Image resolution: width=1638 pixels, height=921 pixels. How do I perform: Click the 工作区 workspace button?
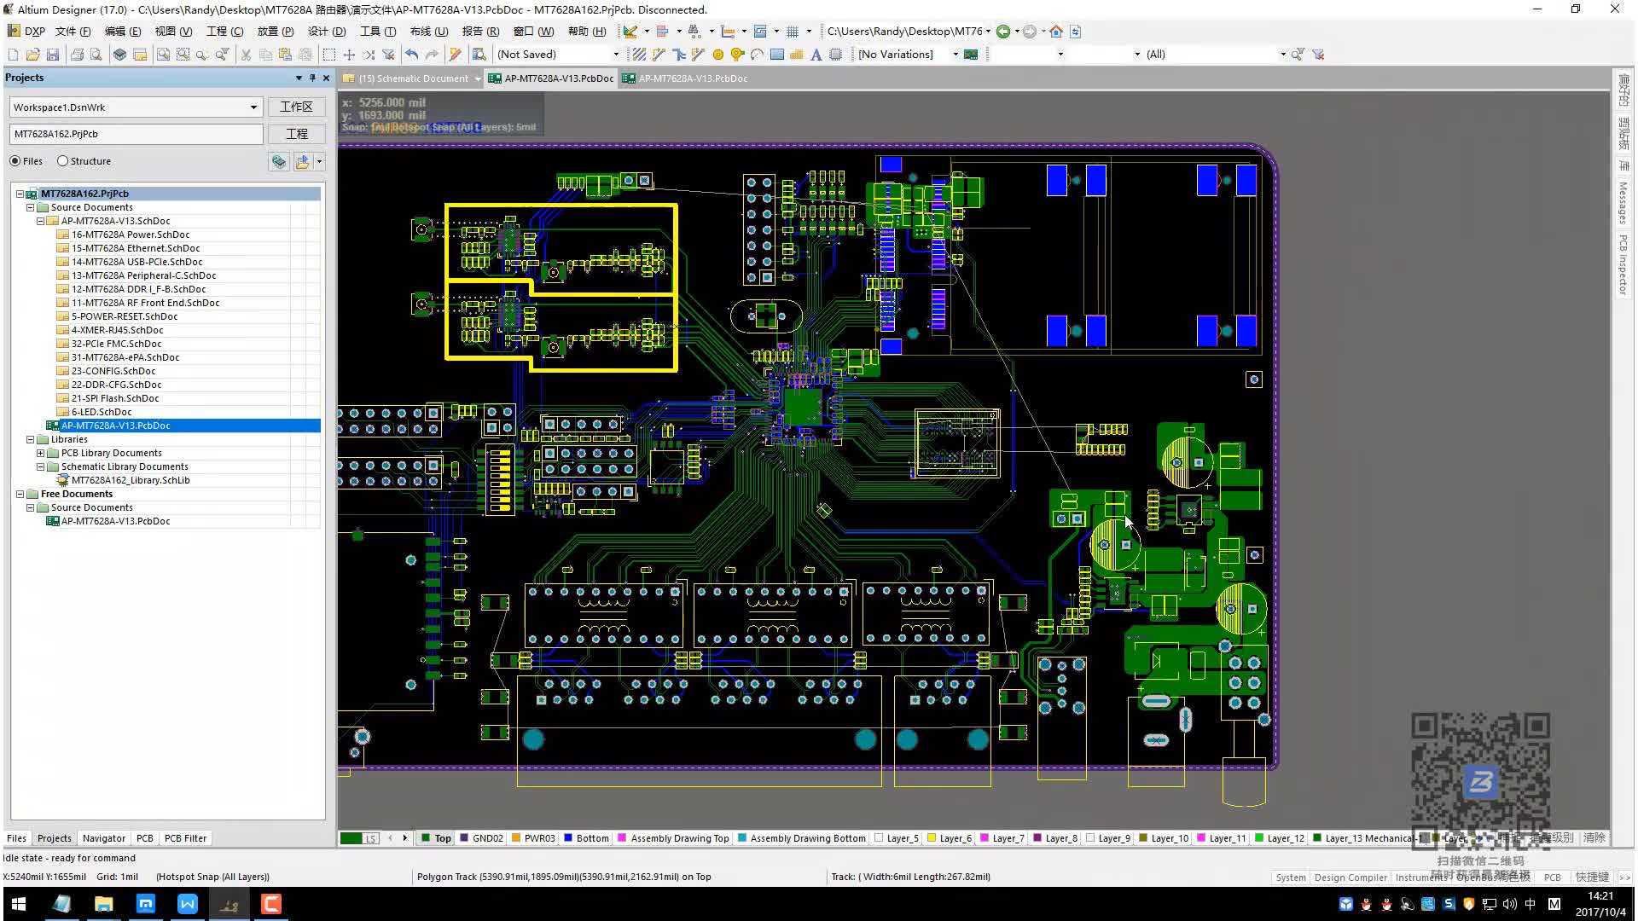click(x=296, y=107)
